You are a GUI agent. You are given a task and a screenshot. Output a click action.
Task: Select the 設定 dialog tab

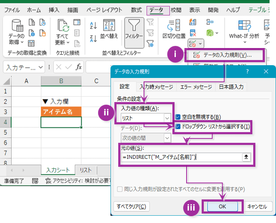pyautogui.click(x=125, y=87)
